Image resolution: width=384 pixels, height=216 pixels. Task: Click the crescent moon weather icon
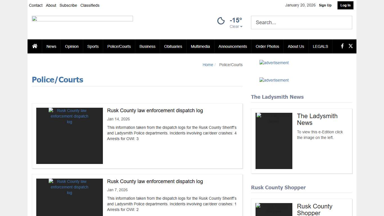pos(221,21)
